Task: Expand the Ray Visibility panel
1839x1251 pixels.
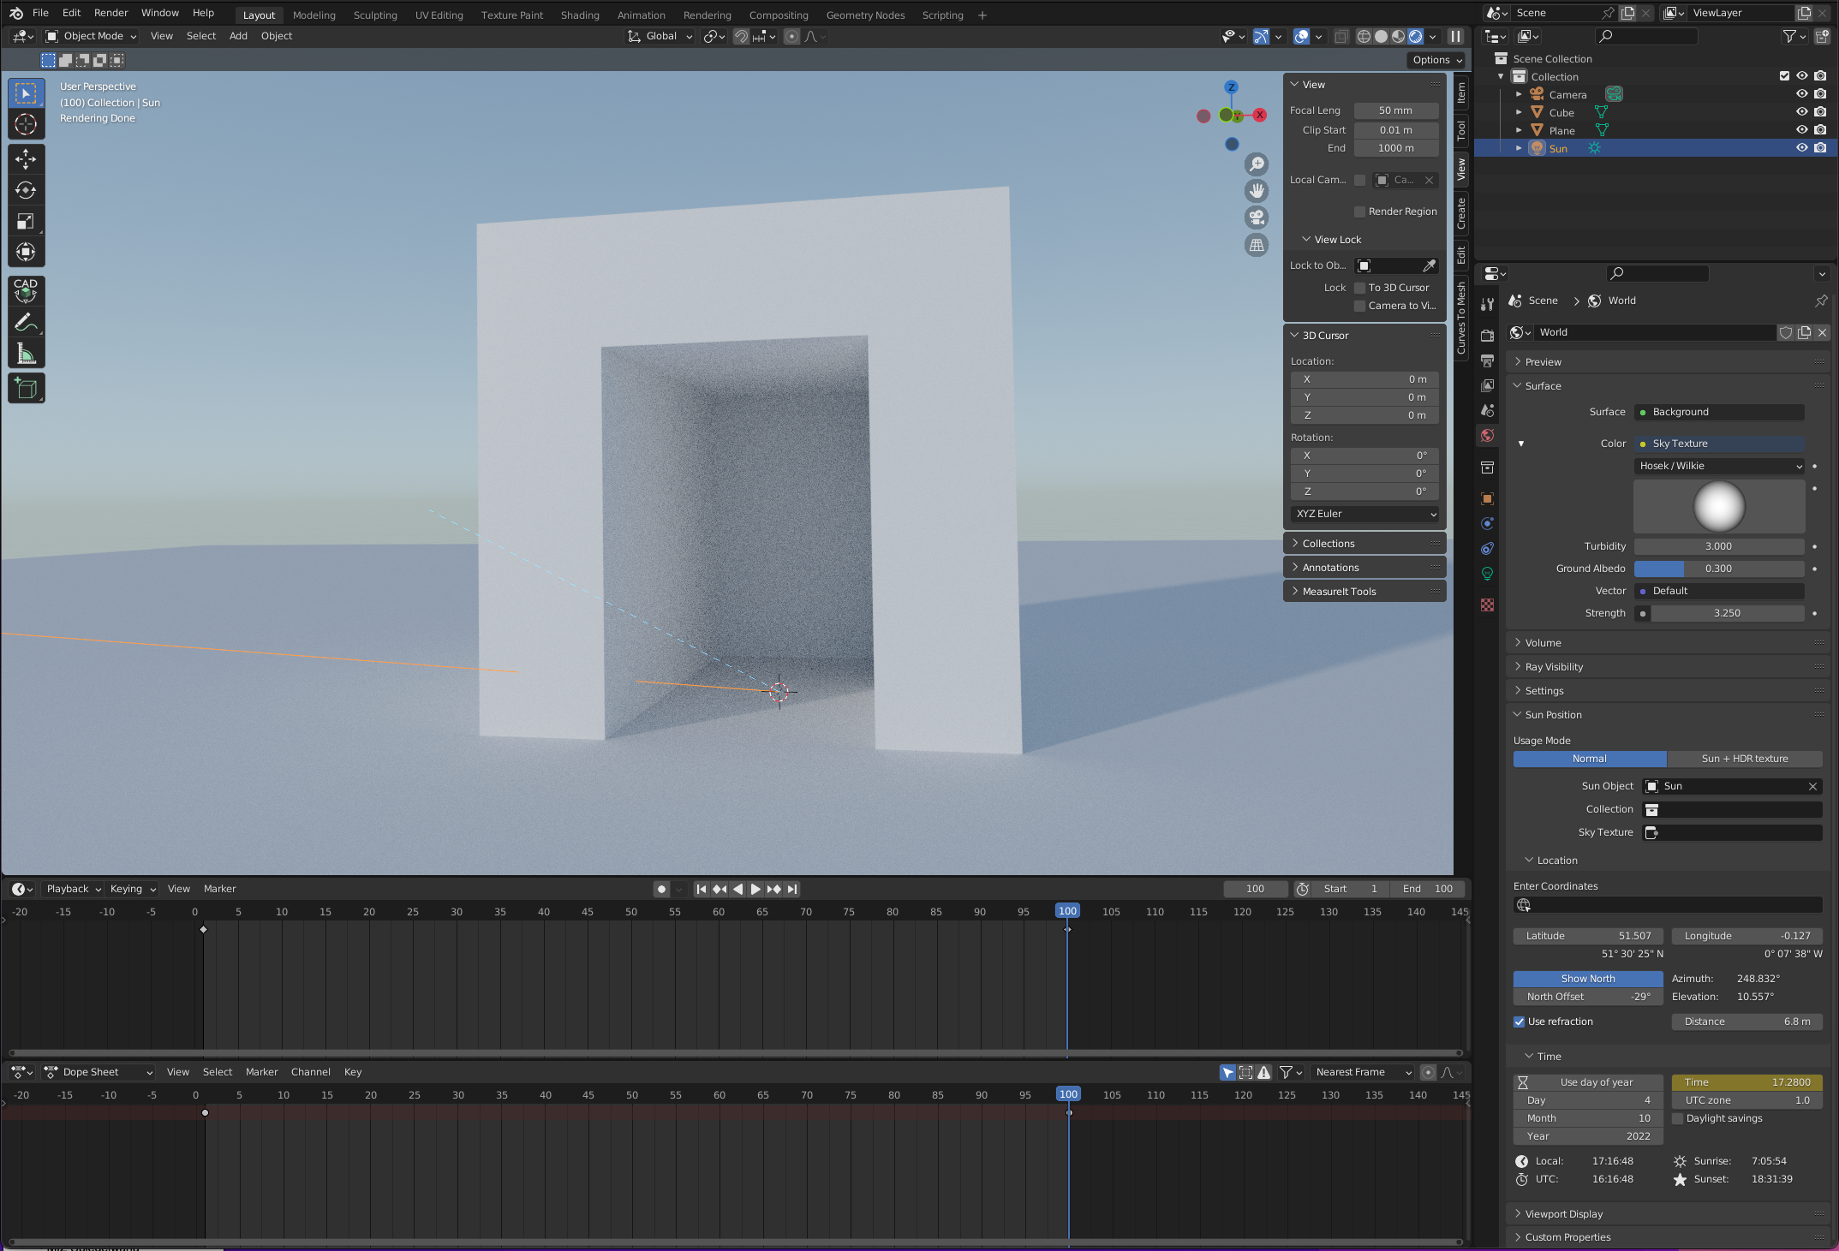Action: coord(1554,667)
